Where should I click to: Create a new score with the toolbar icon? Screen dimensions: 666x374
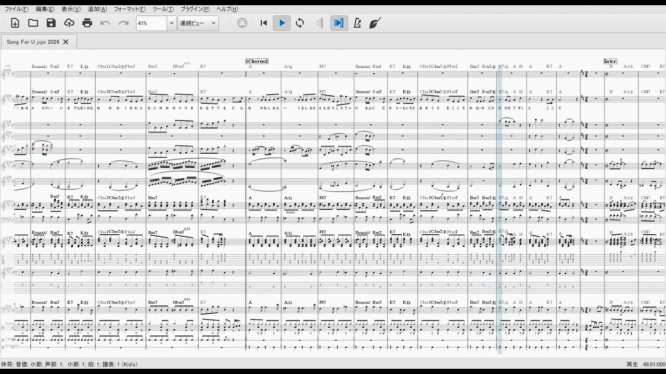pyautogui.click(x=15, y=23)
